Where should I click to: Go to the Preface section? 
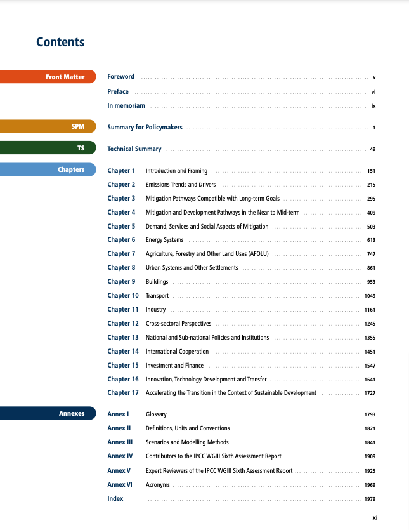(x=118, y=92)
